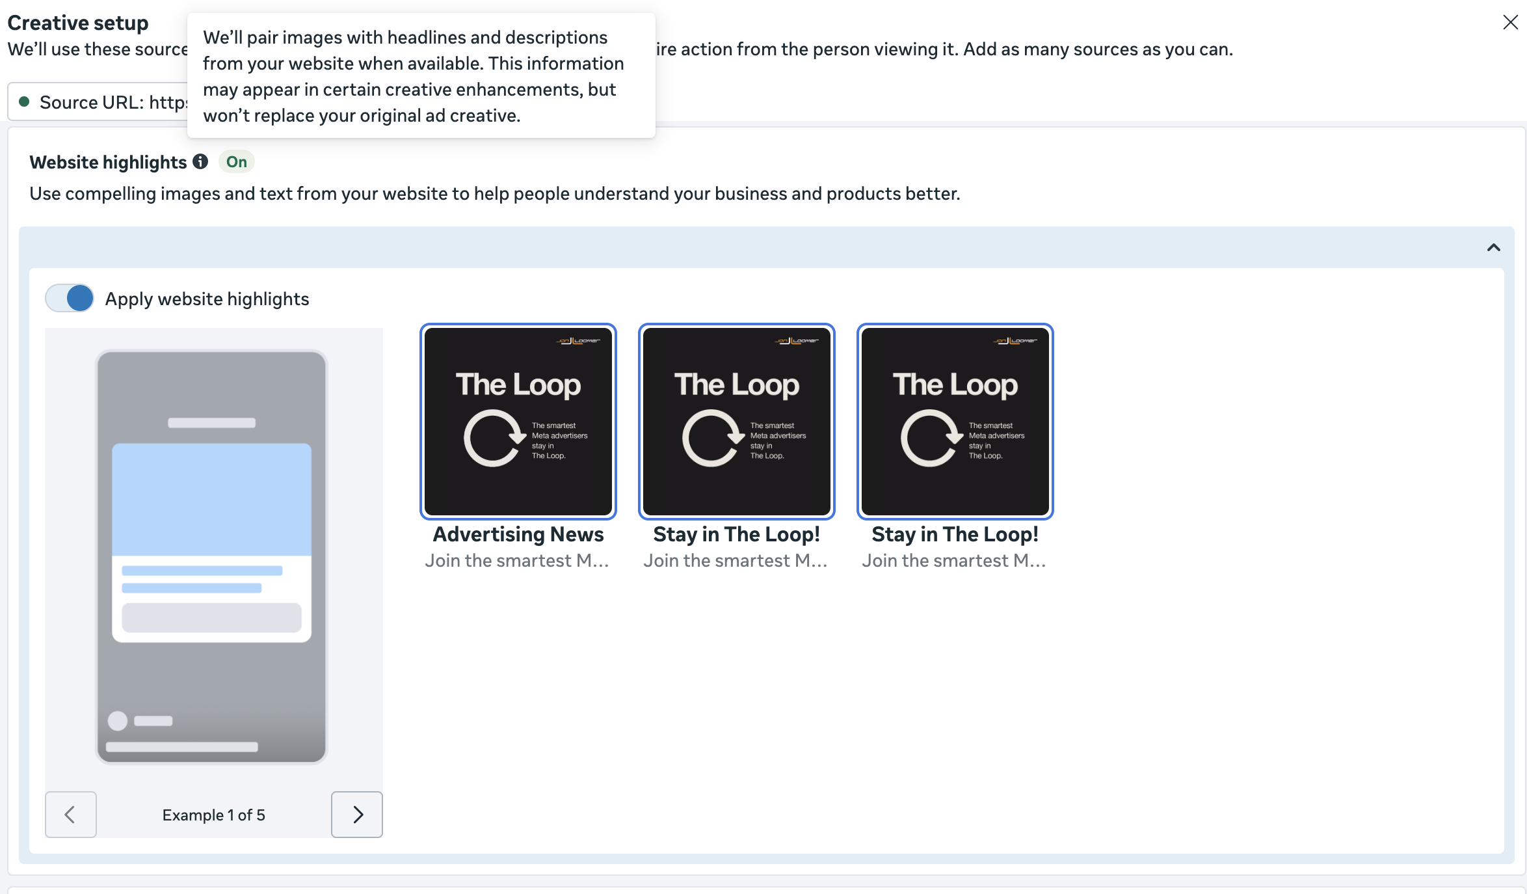Click the green Source URL status dot
This screenshot has height=894, width=1527.
click(24, 102)
